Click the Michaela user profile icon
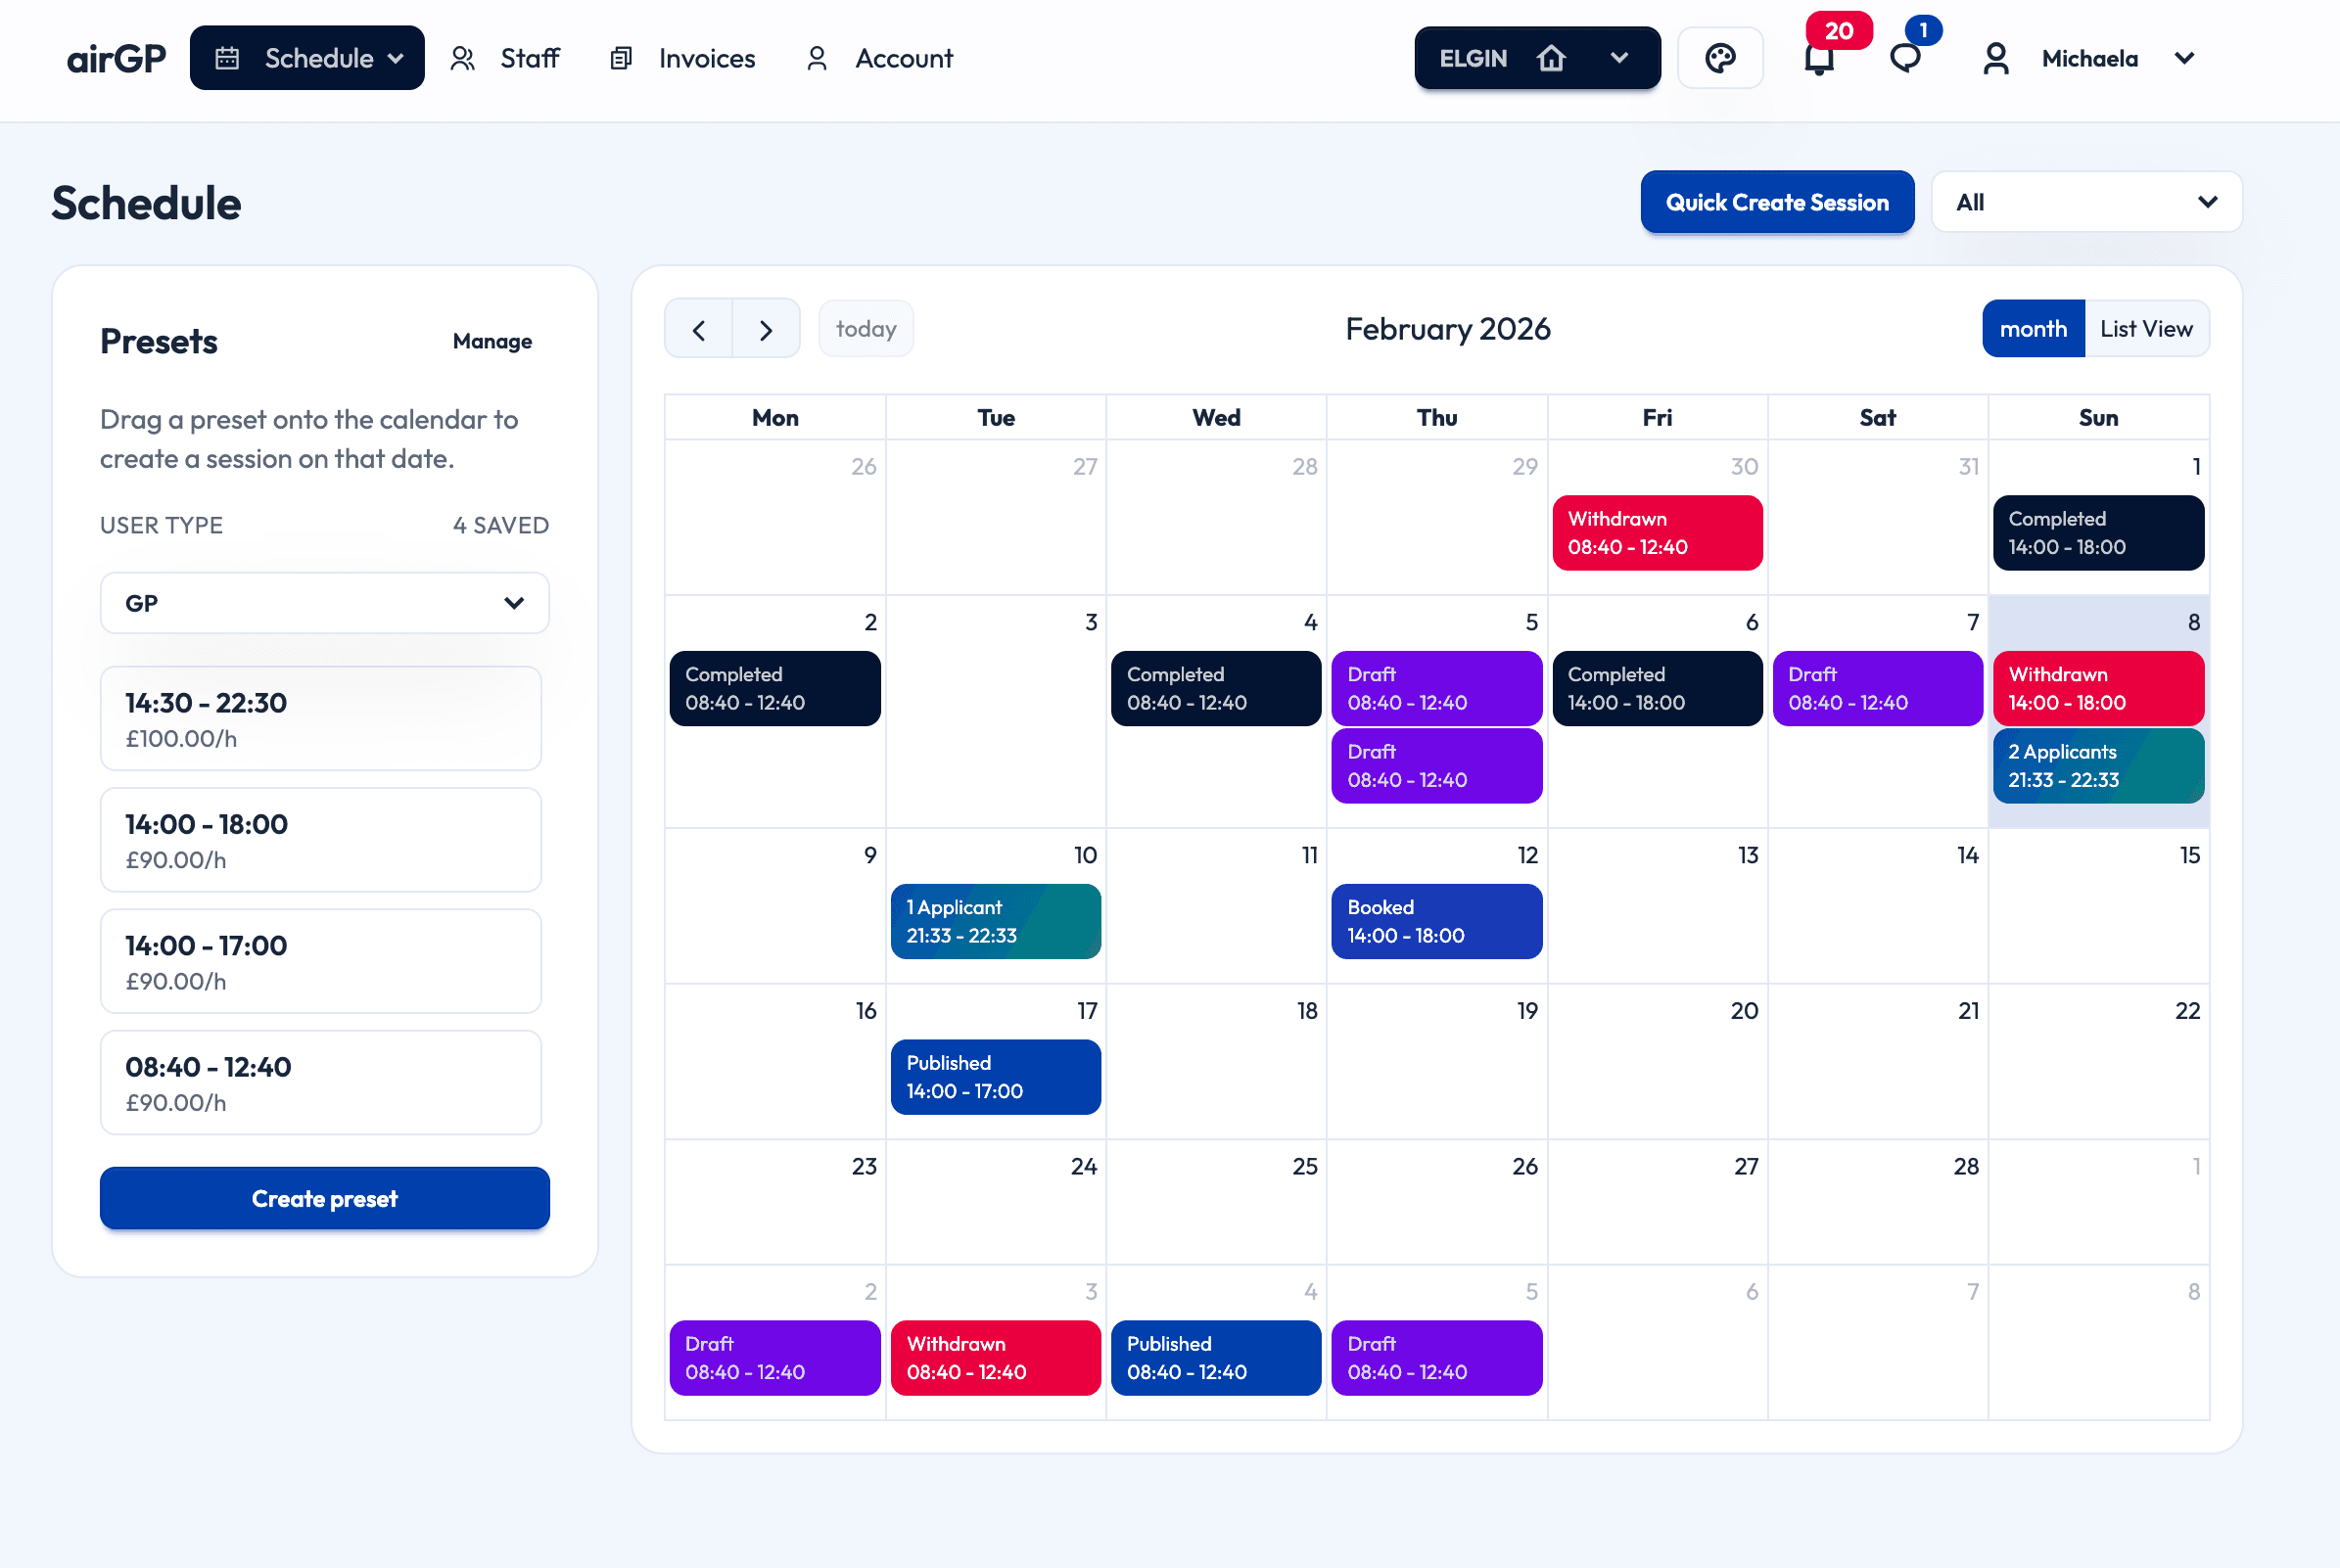Viewport: 2340px width, 1568px height. pyautogui.click(x=1996, y=59)
